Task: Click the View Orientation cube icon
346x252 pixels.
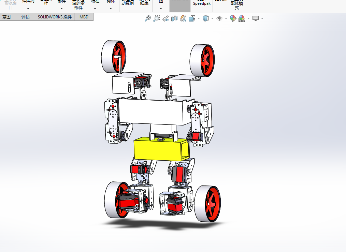Action: pyautogui.click(x=192, y=18)
